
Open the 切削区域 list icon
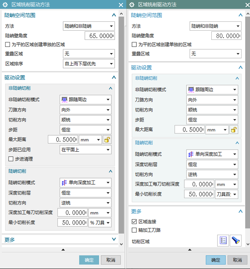tap(223, 240)
